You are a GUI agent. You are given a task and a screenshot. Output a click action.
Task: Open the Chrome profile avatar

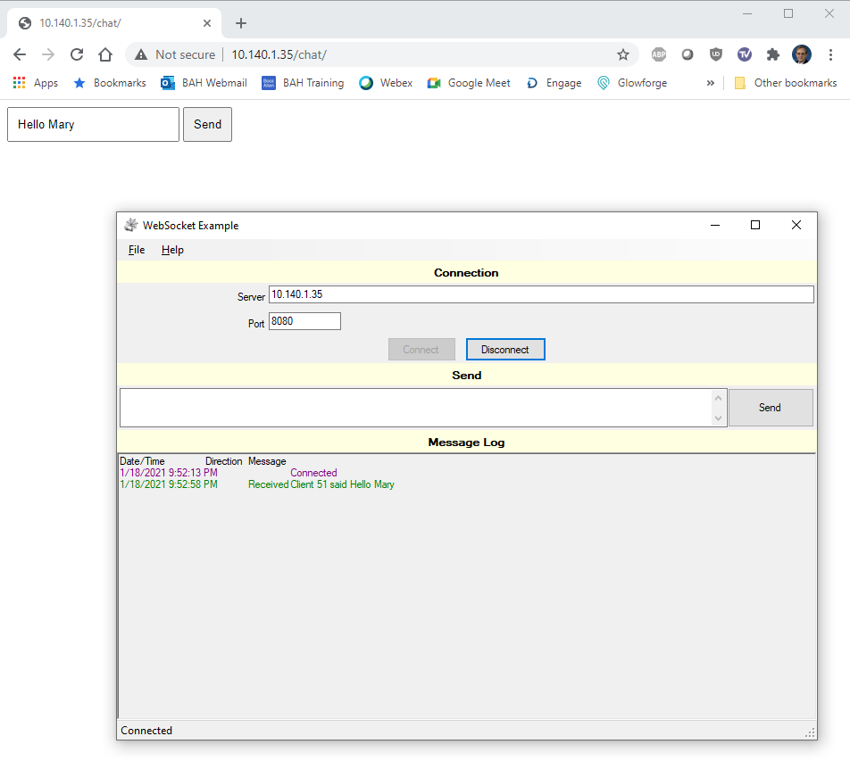(x=802, y=54)
